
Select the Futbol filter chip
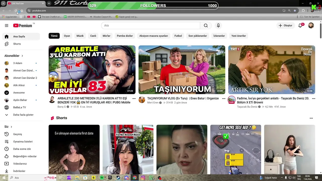pos(178,36)
